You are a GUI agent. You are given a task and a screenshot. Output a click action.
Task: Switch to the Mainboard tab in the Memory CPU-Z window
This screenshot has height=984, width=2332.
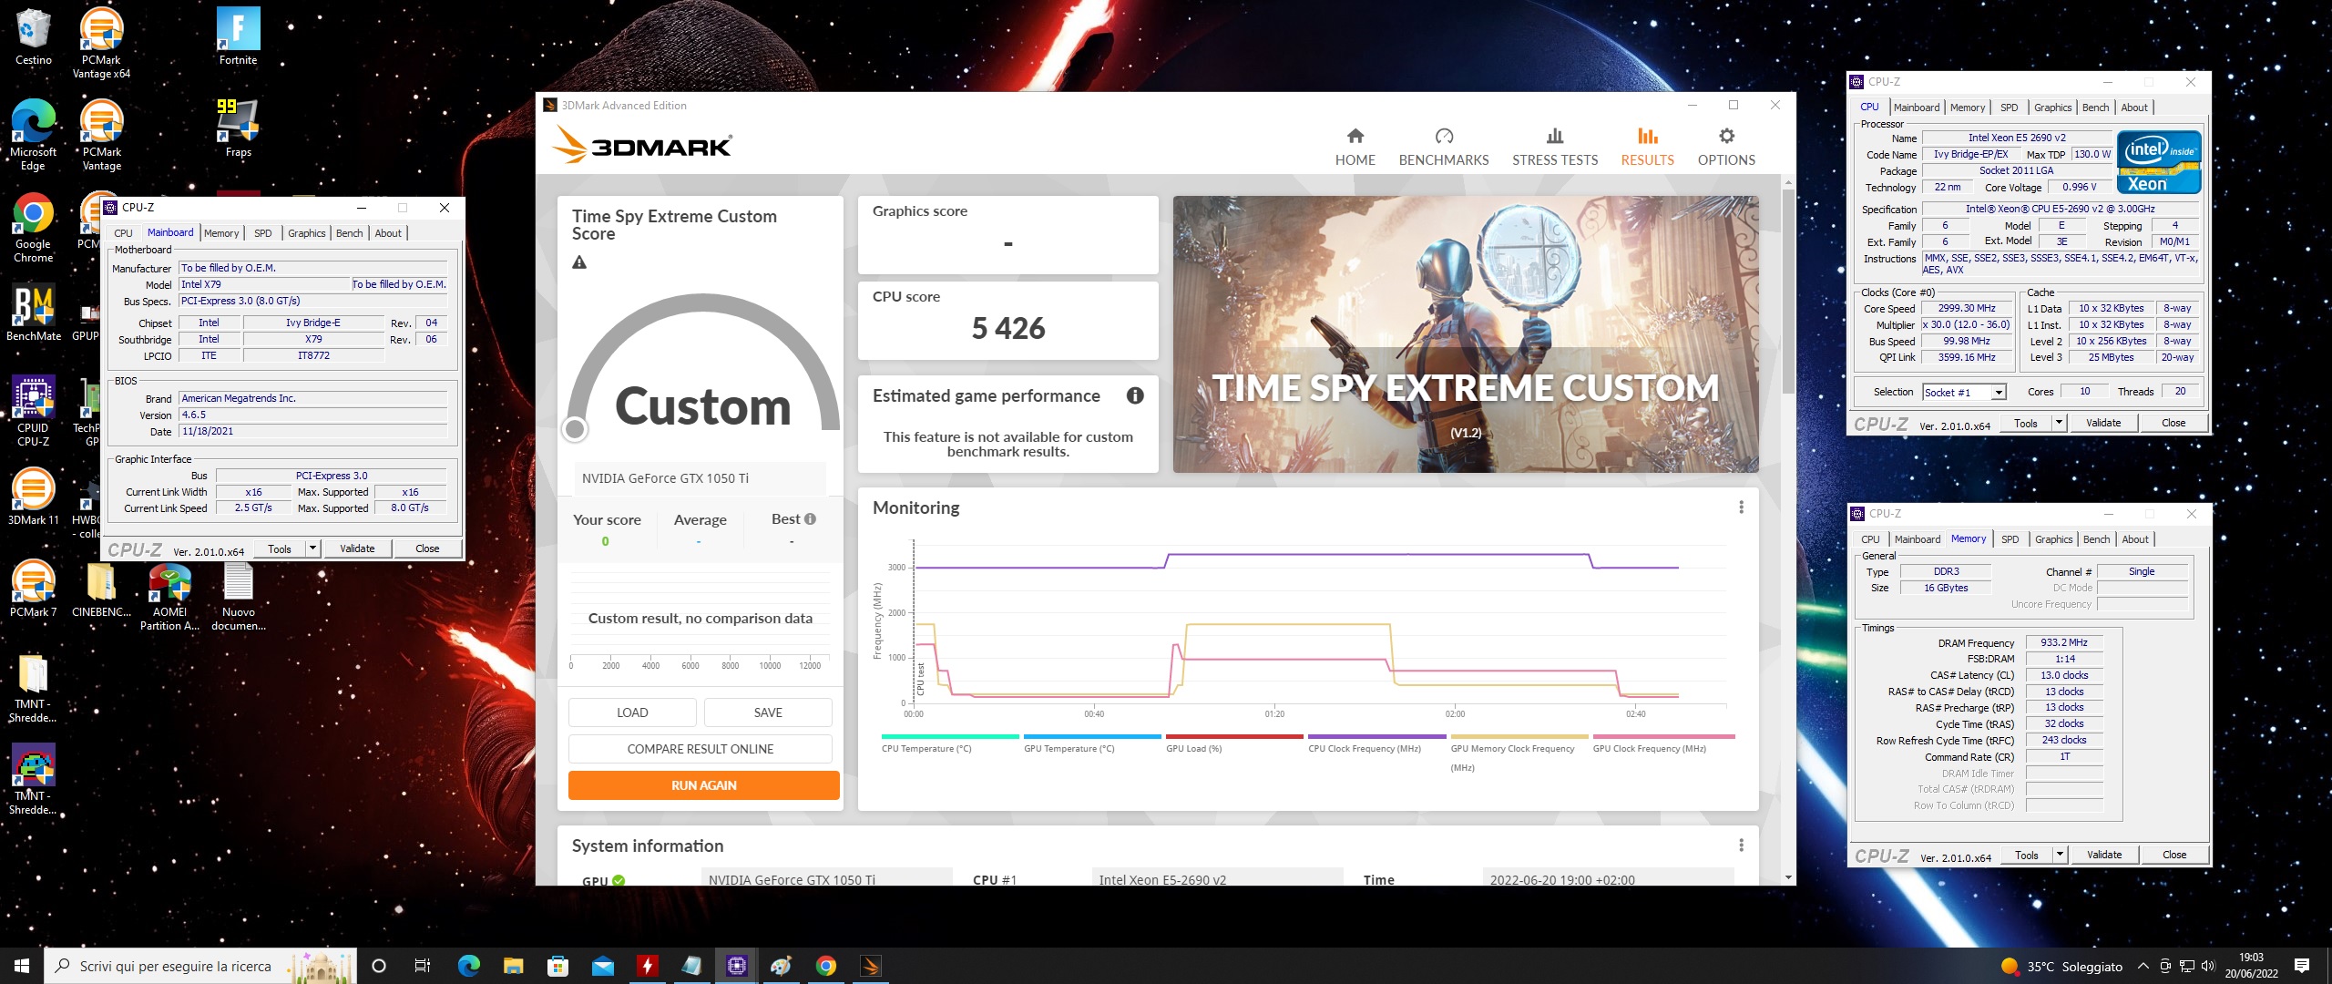click(x=1917, y=539)
